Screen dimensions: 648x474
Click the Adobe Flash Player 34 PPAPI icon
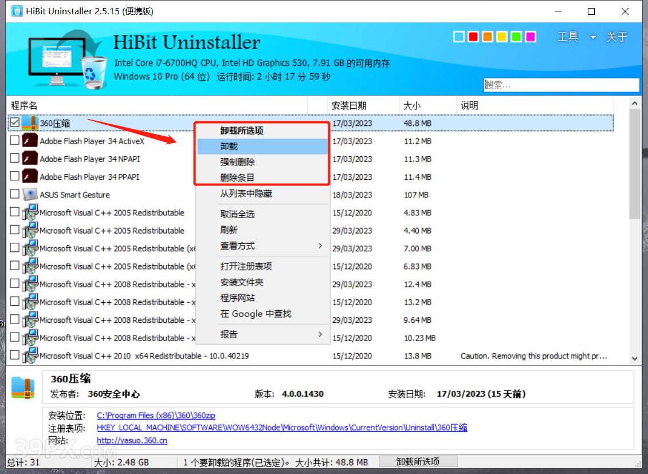click(x=30, y=177)
